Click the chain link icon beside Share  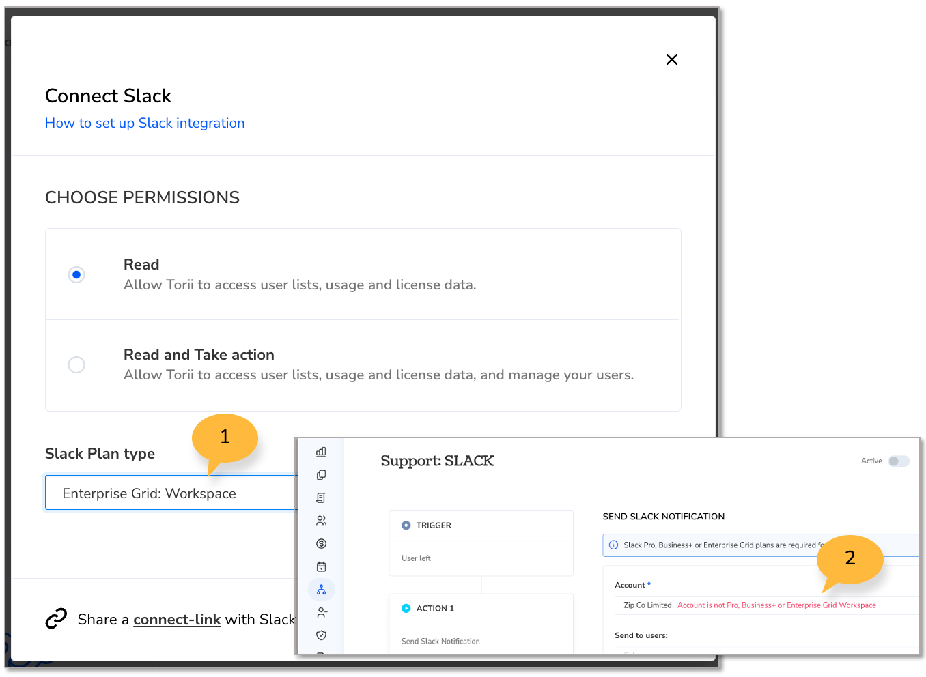56,618
